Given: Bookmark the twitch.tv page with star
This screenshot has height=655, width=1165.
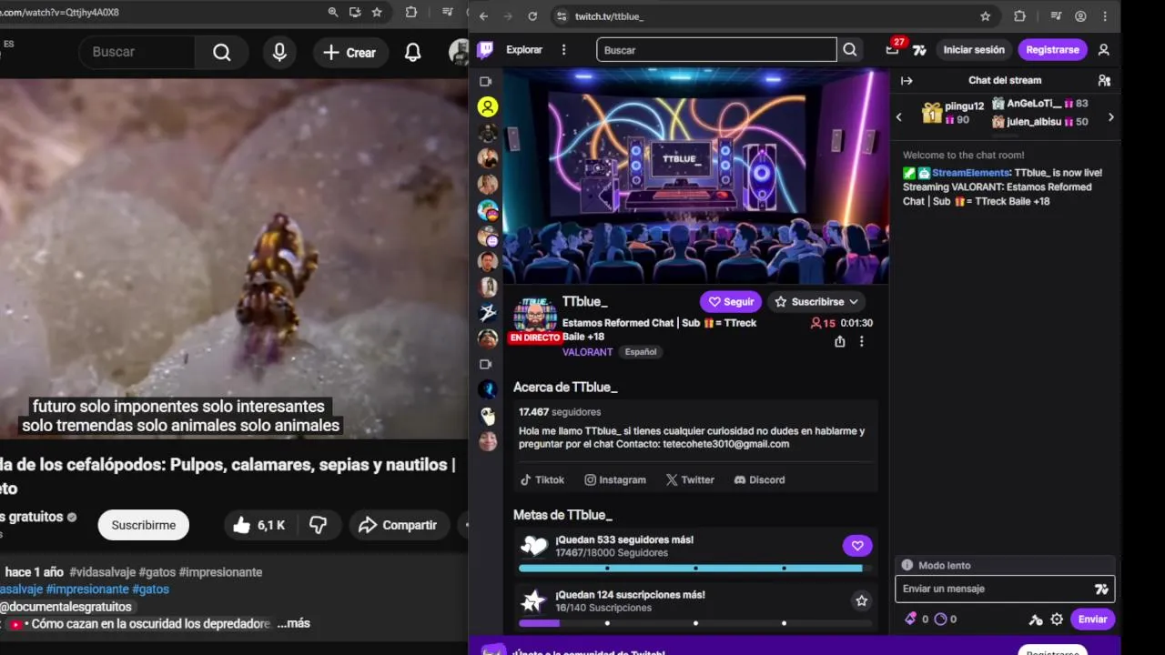Looking at the screenshot, I should click(x=985, y=16).
